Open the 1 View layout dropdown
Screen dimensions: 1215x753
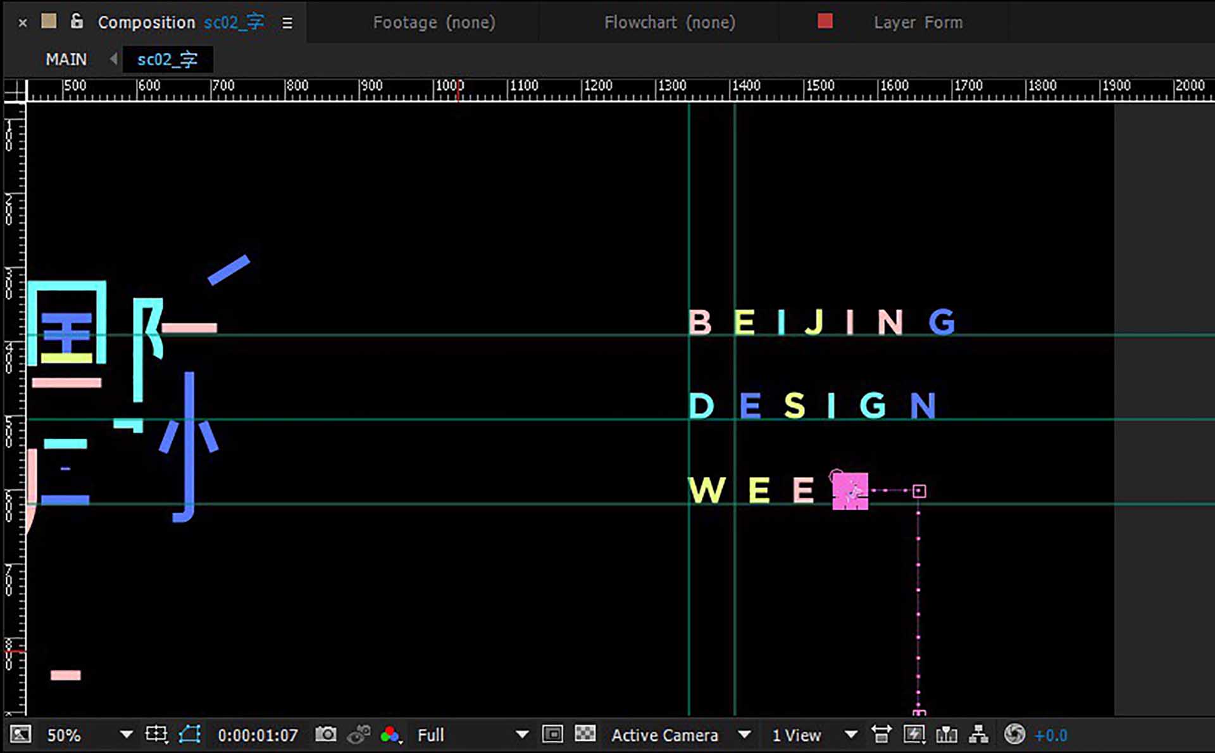[815, 735]
